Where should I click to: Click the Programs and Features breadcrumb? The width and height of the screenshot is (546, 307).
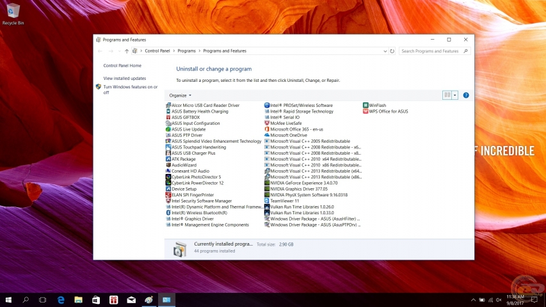click(x=225, y=51)
